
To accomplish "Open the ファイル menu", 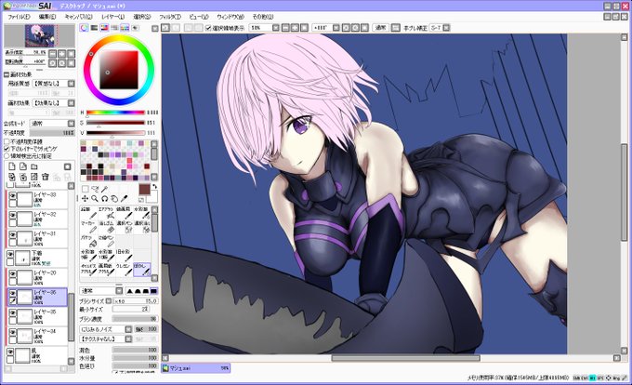I will [19, 17].
